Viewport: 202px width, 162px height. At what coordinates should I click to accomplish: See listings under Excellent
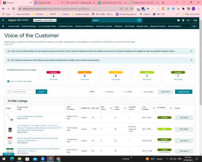tap(178, 79)
